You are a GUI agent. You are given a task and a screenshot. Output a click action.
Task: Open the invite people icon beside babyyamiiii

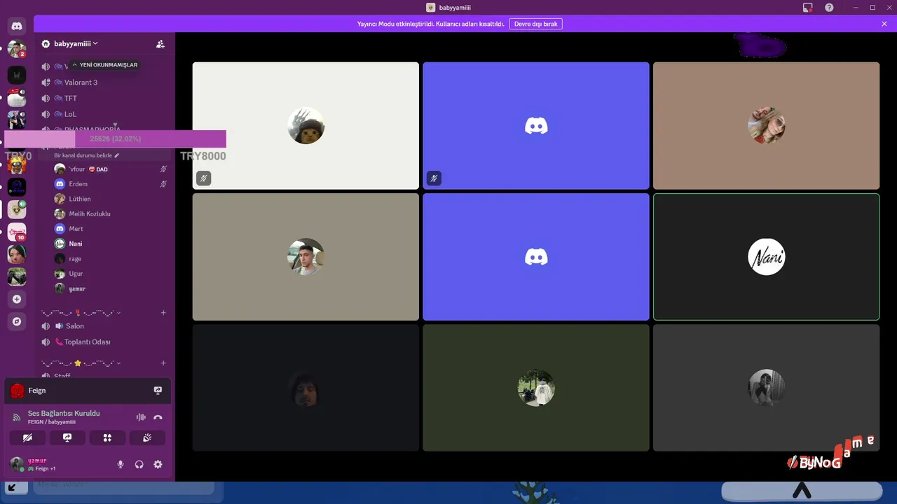[x=160, y=43]
